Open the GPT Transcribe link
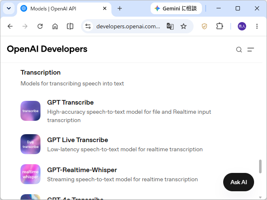The image size is (267, 200). (x=71, y=102)
